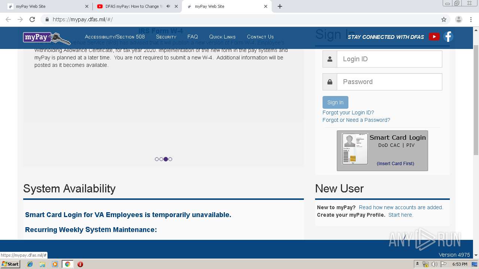Mute the DFAS myPay YouTube tab audio
Viewport: 479px width, 269px height.
coord(168,6)
